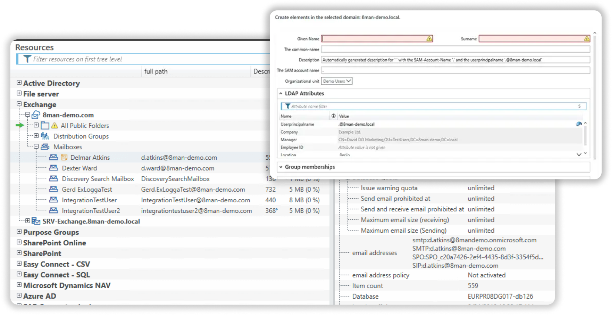Open the Organizational unit Demo Users dropdown
This screenshot has height=315, width=612.
click(x=337, y=81)
